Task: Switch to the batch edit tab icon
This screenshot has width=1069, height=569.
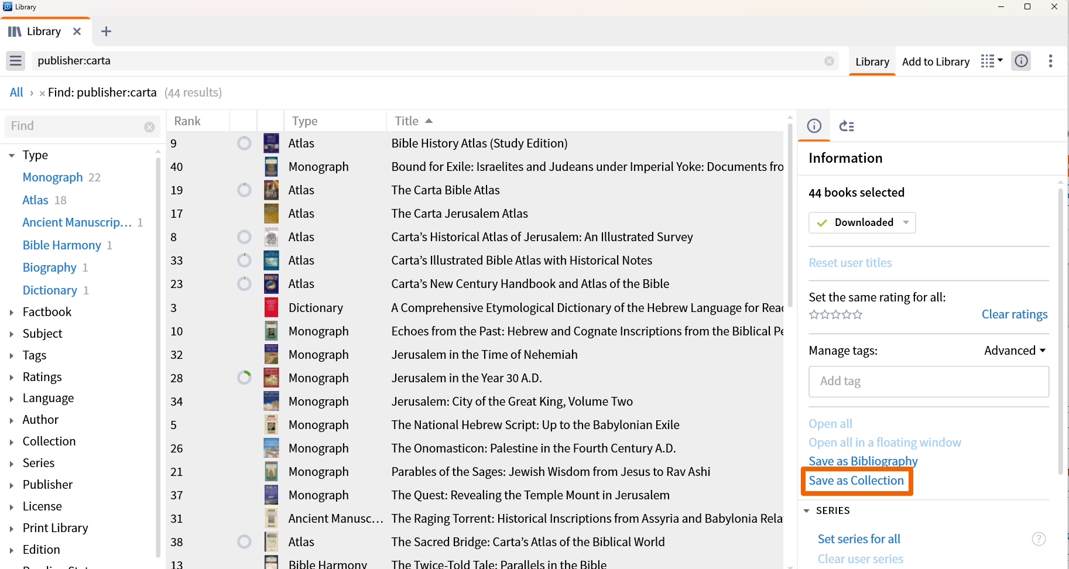Action: pos(847,126)
